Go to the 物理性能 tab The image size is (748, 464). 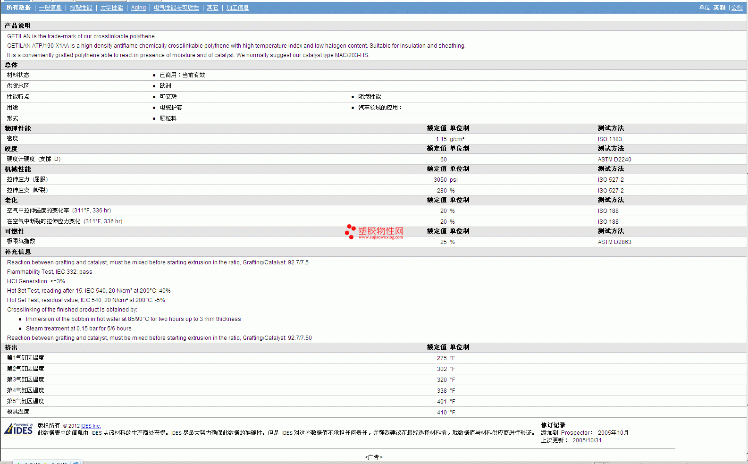click(81, 8)
